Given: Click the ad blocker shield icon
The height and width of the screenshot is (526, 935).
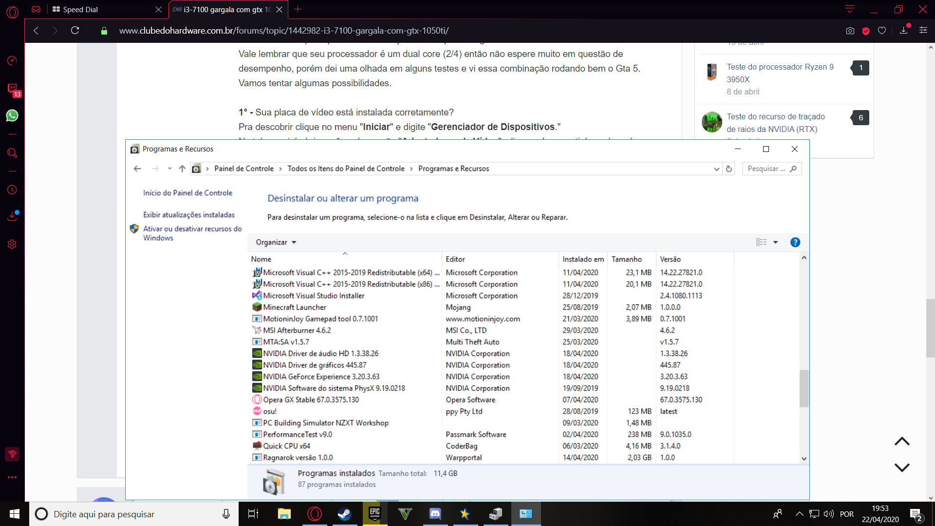Looking at the screenshot, I should click(x=866, y=31).
